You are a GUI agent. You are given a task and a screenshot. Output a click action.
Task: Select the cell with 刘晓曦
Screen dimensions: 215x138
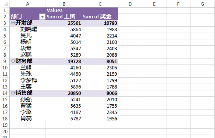tap(28, 29)
